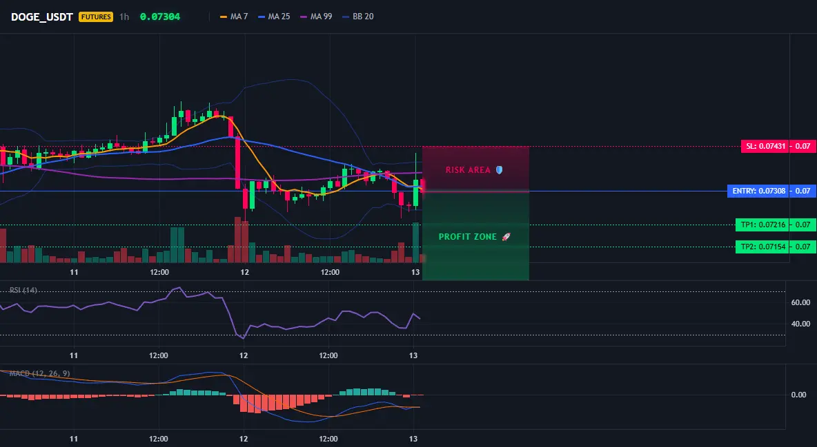Click the MA 7 legend entry

pos(234,17)
